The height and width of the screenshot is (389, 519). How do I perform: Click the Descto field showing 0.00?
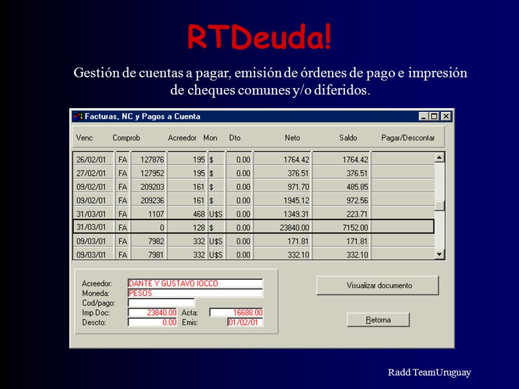click(x=152, y=322)
